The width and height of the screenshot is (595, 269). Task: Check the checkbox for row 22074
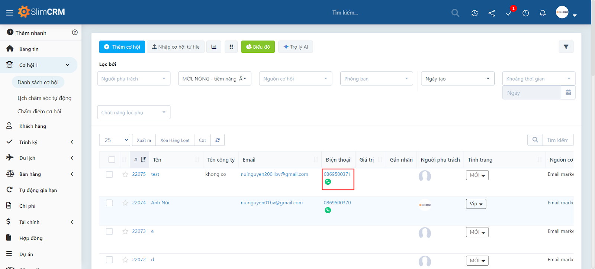coord(109,203)
